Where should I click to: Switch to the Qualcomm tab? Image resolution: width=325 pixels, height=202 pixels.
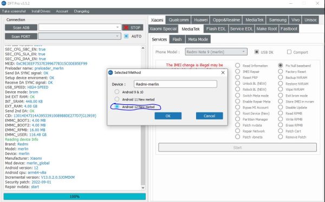click(178, 20)
